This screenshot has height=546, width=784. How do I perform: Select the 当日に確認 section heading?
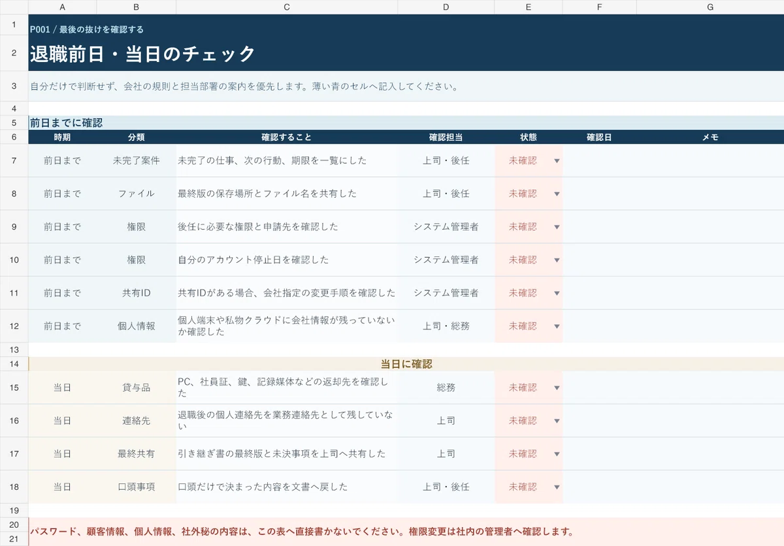[x=406, y=364]
